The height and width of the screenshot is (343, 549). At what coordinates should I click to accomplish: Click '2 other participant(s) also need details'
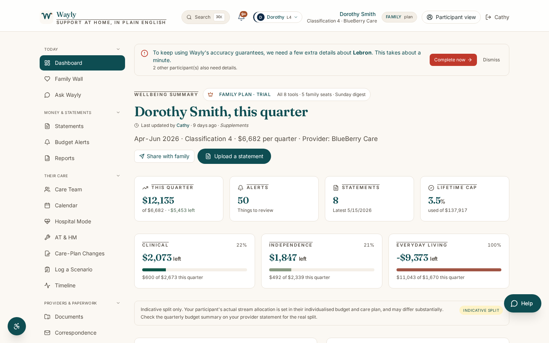[x=195, y=68]
